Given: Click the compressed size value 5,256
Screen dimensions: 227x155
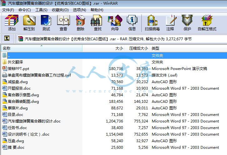Looking at the screenshot, I should [x=143, y=147].
